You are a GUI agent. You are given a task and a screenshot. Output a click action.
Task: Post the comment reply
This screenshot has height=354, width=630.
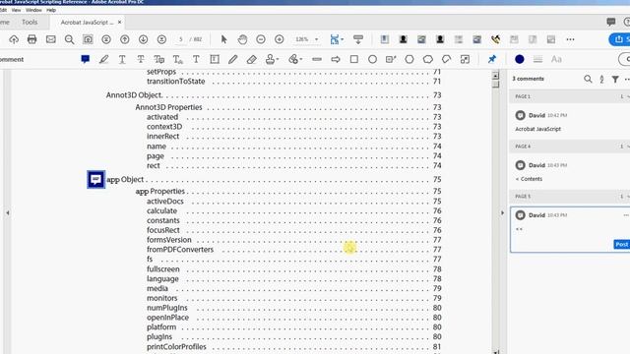[x=621, y=244]
